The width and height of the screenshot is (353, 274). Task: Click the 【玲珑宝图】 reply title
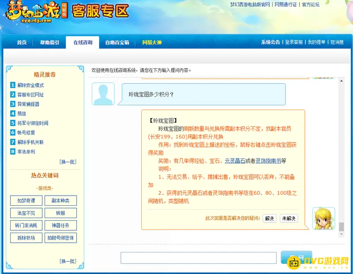(x=163, y=121)
